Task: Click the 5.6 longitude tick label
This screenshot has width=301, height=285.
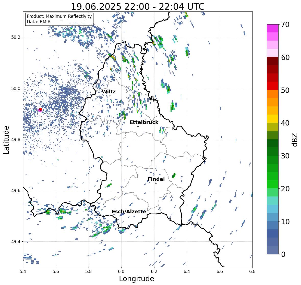Action: click(x=56, y=271)
